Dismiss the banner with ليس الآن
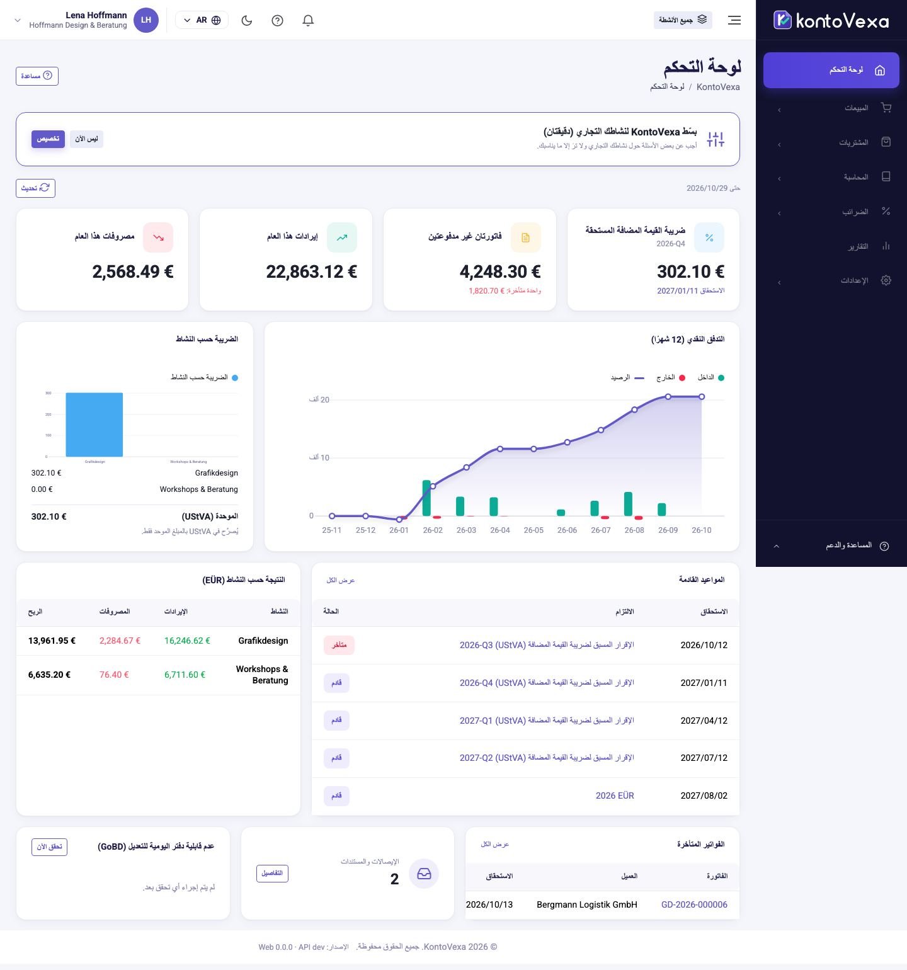 (86, 139)
